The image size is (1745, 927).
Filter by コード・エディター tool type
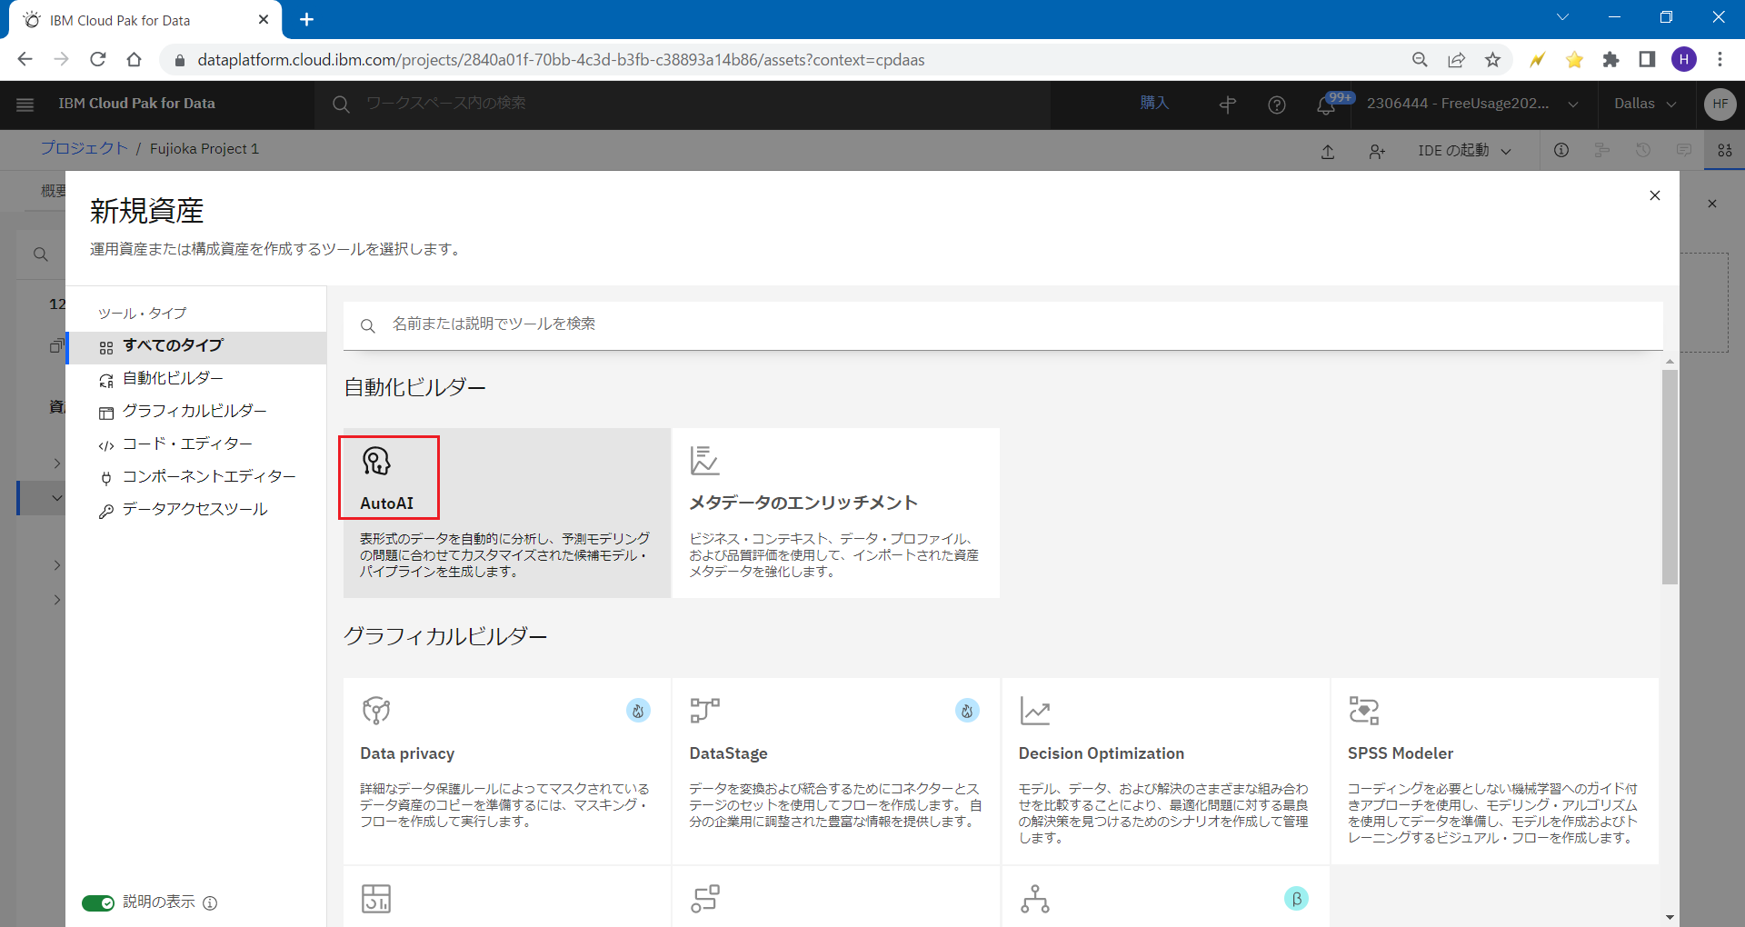pos(196,444)
